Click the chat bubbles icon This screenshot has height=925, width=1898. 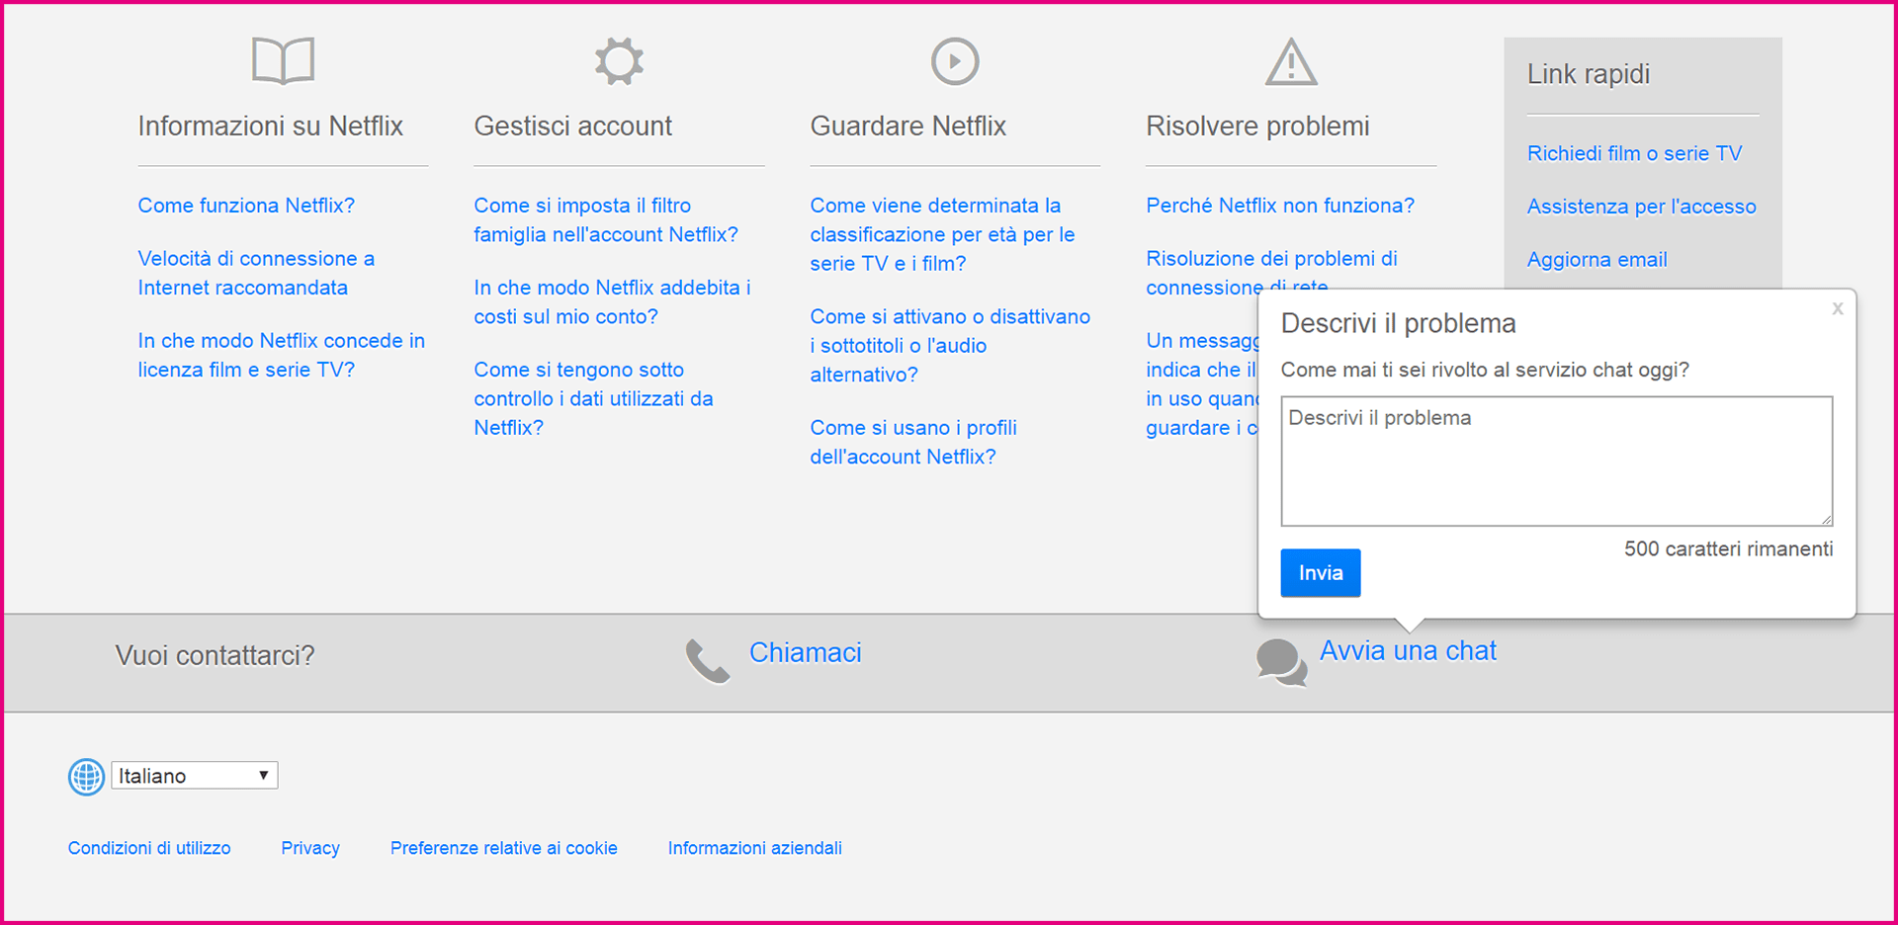coord(1281,661)
